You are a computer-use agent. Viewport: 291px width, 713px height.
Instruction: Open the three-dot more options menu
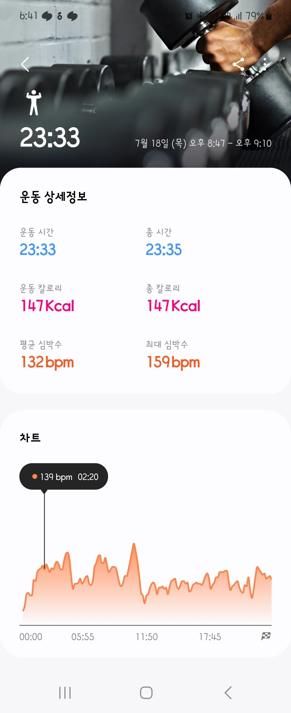pyautogui.click(x=265, y=65)
